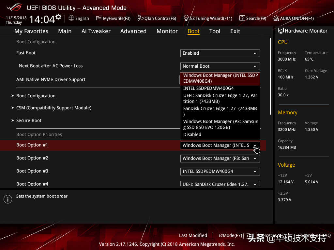334x250 pixels.
Task: Click the ROG logo icon
Action: pos(14,7)
